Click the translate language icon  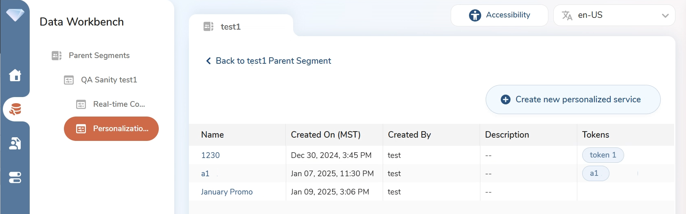pyautogui.click(x=567, y=15)
